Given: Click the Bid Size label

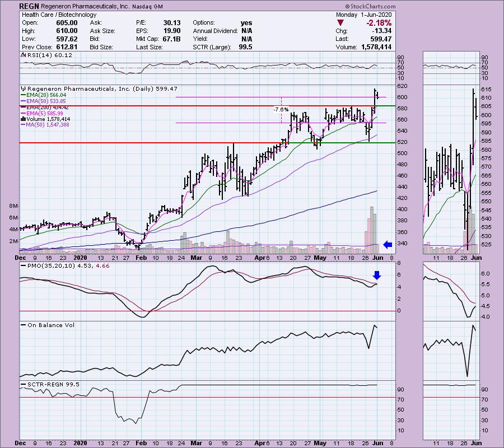Looking at the screenshot, I should [101, 47].
